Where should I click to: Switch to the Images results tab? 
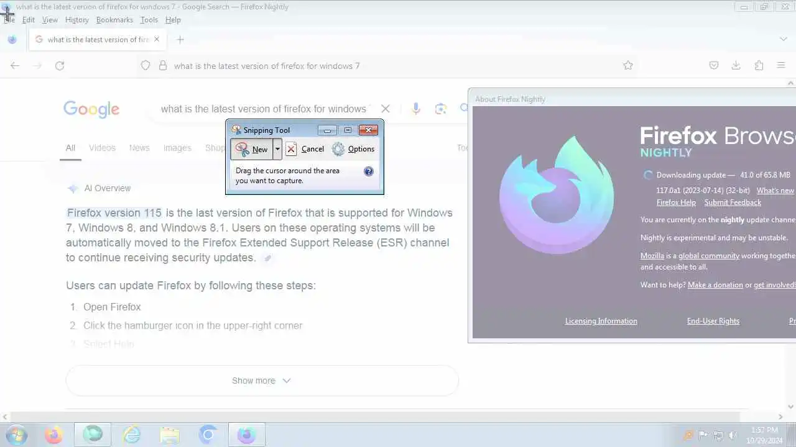tap(177, 148)
